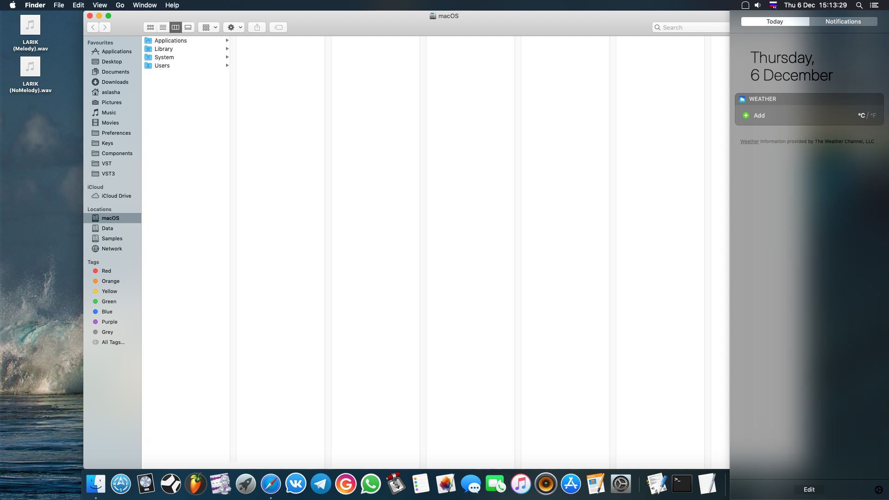
Task: Open Telegram from the Dock
Action: (320, 484)
